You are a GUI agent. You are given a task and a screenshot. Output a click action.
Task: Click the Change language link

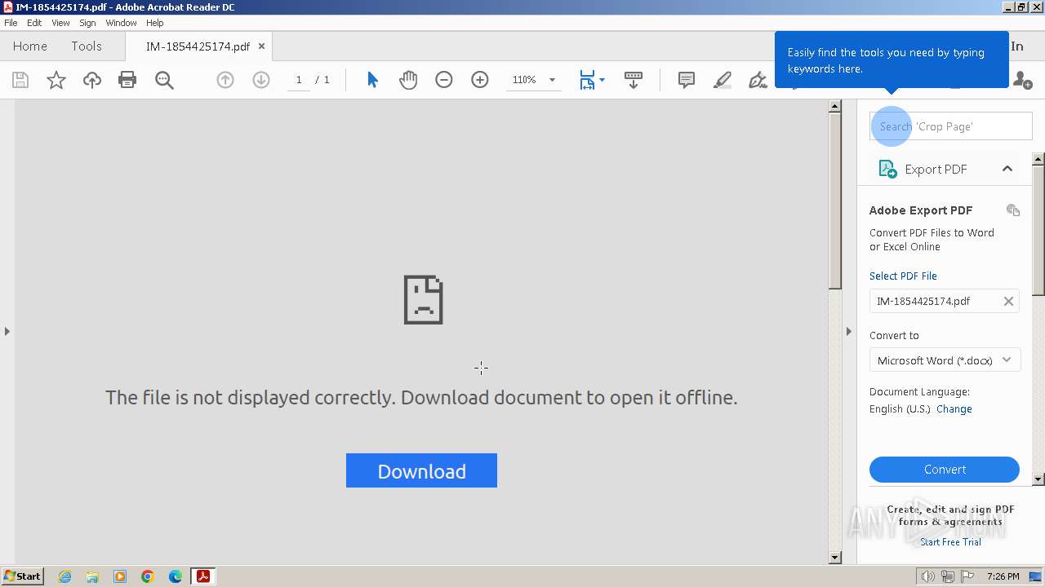click(x=954, y=409)
